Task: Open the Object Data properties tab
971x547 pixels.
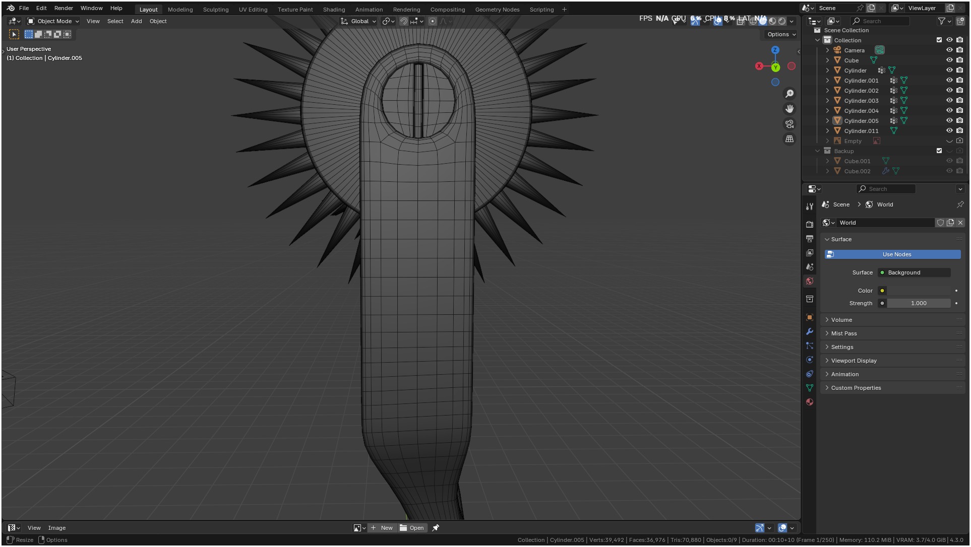Action: point(810,388)
